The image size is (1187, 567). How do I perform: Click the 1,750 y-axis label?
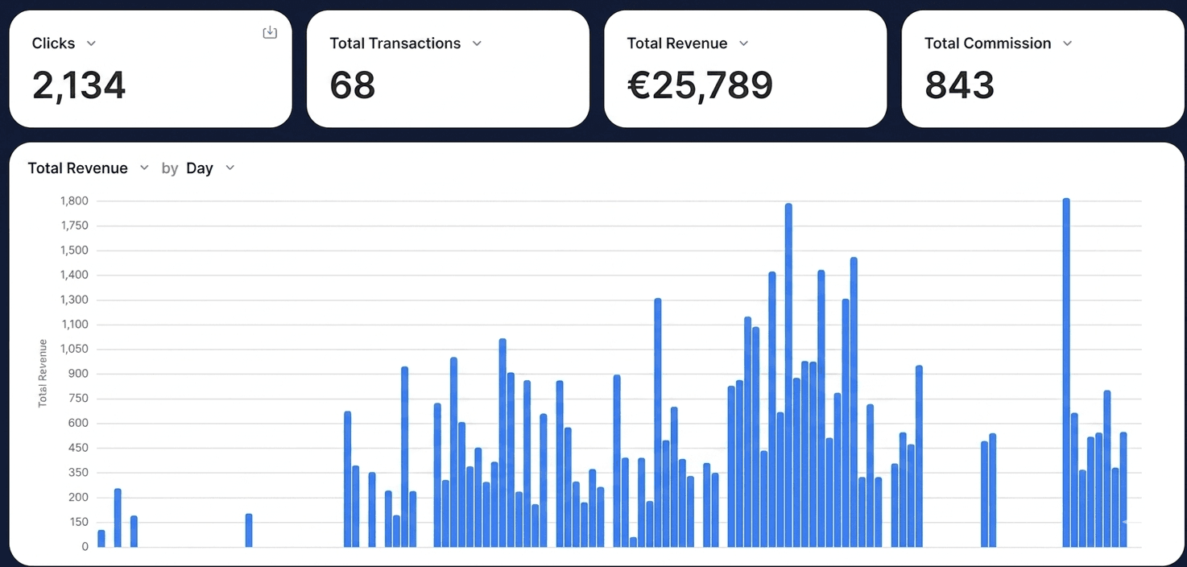click(x=74, y=226)
